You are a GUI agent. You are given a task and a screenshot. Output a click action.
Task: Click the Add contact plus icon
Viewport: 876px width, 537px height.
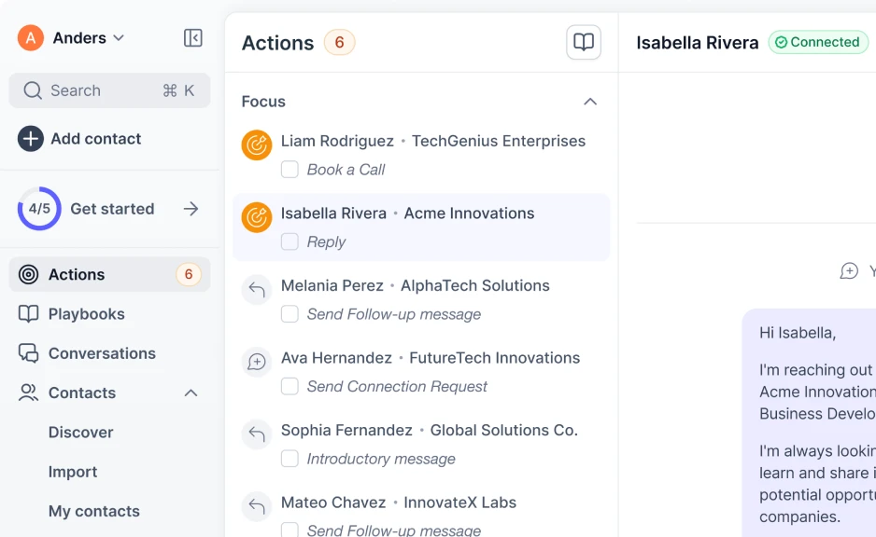click(31, 138)
